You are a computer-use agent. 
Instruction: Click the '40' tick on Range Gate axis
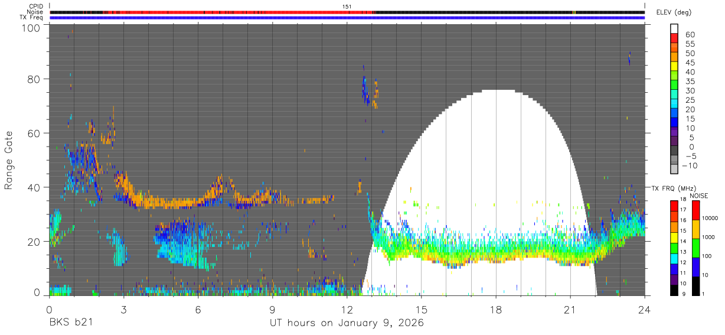coord(34,187)
